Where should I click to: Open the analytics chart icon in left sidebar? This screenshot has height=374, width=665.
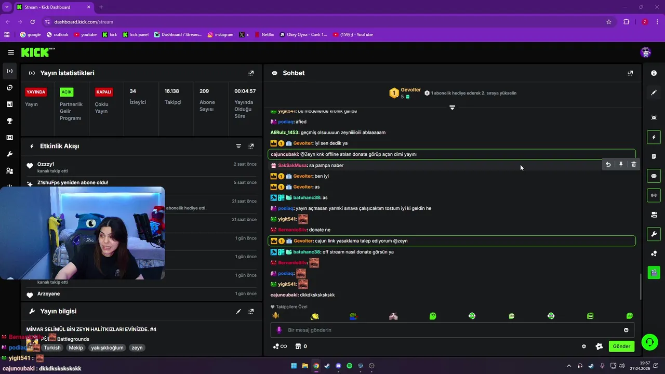coord(9,104)
